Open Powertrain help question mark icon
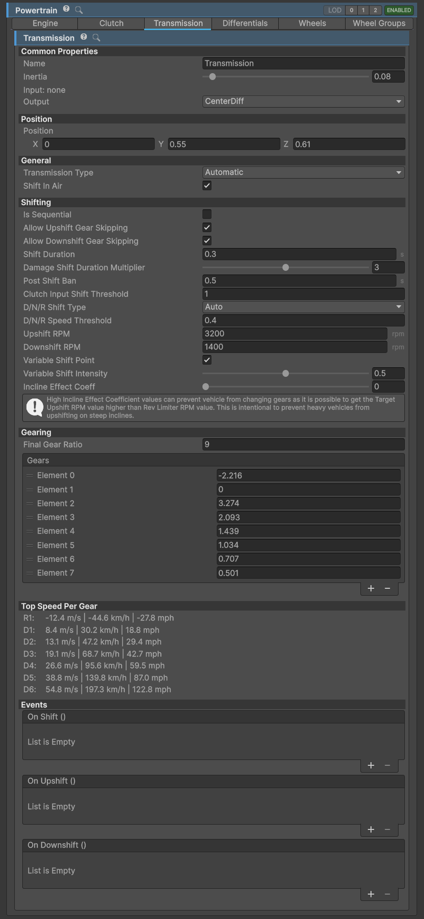The width and height of the screenshot is (424, 919). (x=66, y=9)
